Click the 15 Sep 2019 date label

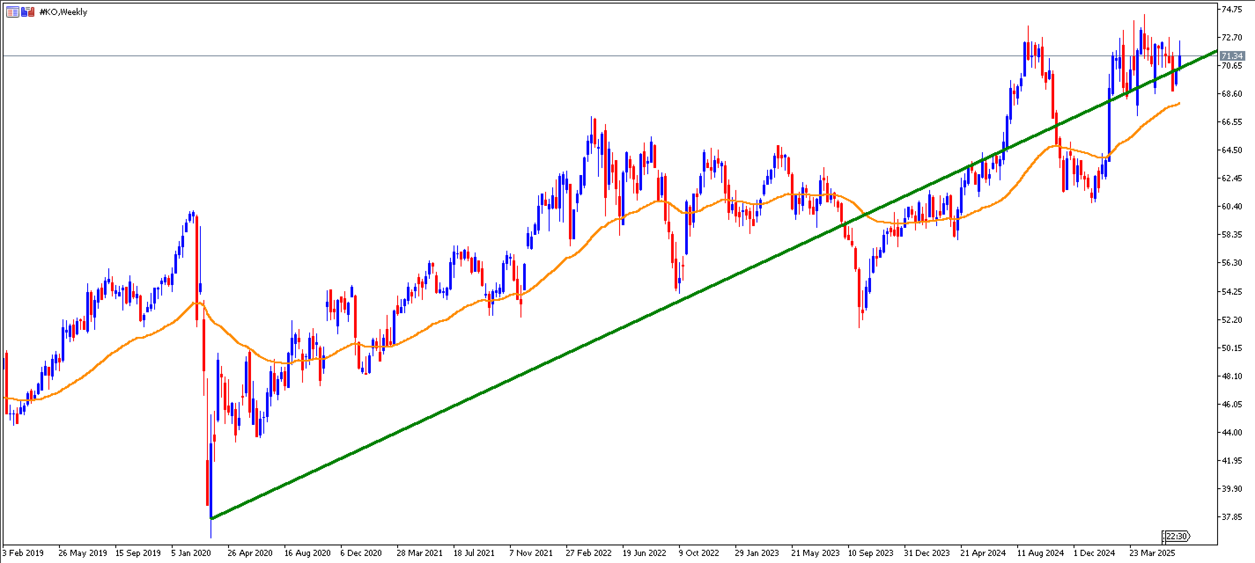(138, 553)
